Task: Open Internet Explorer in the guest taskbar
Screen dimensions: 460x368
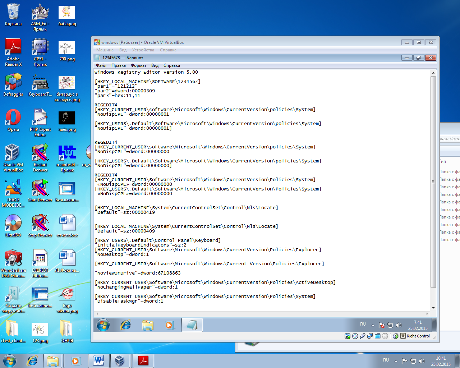Action: [125, 325]
